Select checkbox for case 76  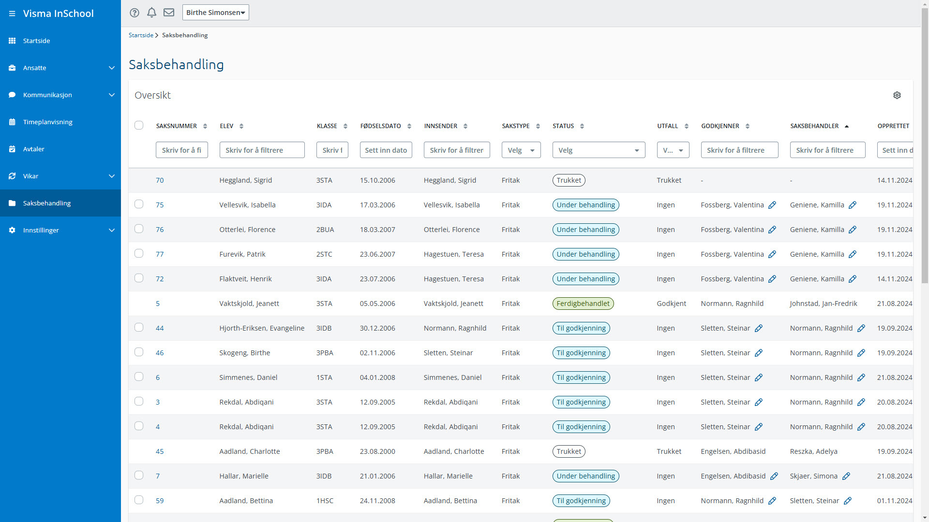tap(139, 229)
